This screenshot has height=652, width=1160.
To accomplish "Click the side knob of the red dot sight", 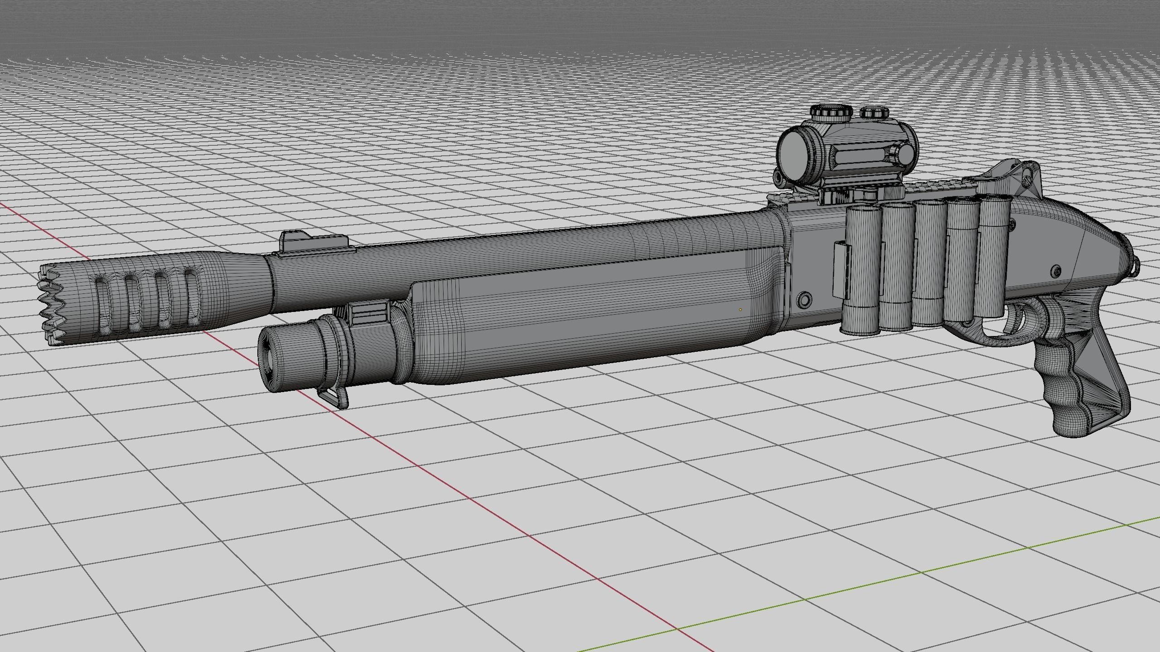I will (904, 154).
